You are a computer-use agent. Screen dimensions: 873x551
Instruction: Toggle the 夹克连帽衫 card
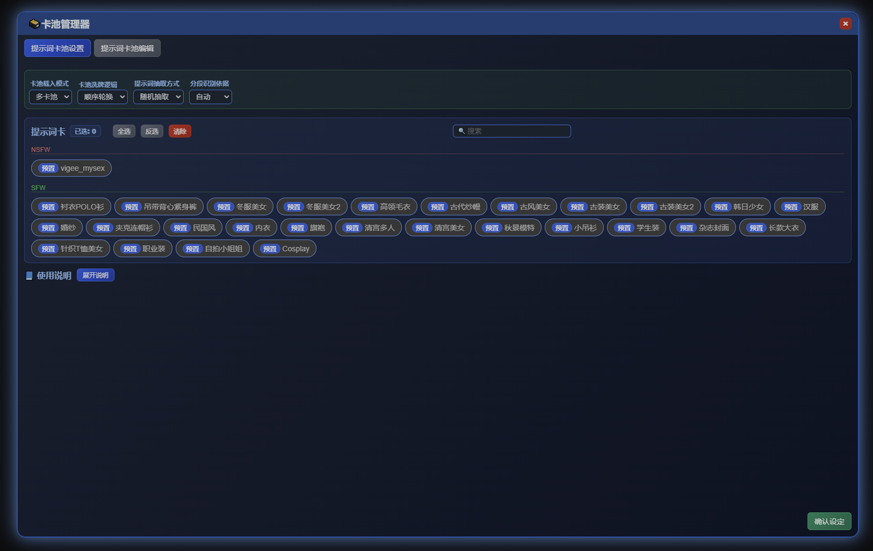coord(123,228)
